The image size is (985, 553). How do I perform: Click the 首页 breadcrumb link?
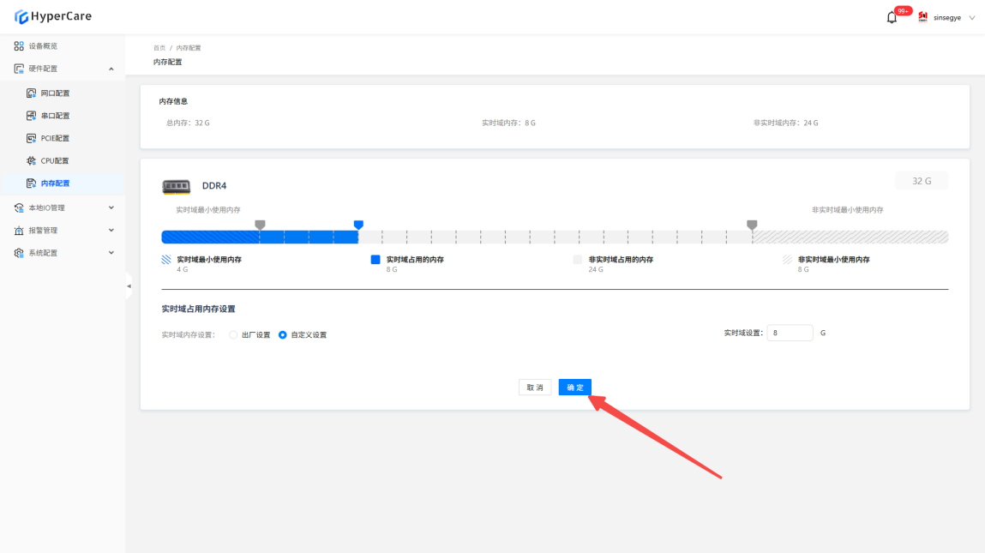[159, 48]
